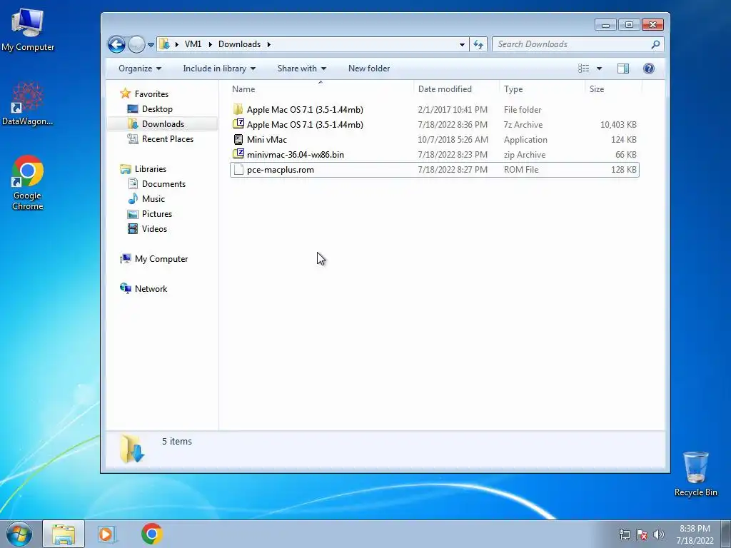Click the ROM File type cell
The width and height of the screenshot is (731, 548).
pos(520,170)
